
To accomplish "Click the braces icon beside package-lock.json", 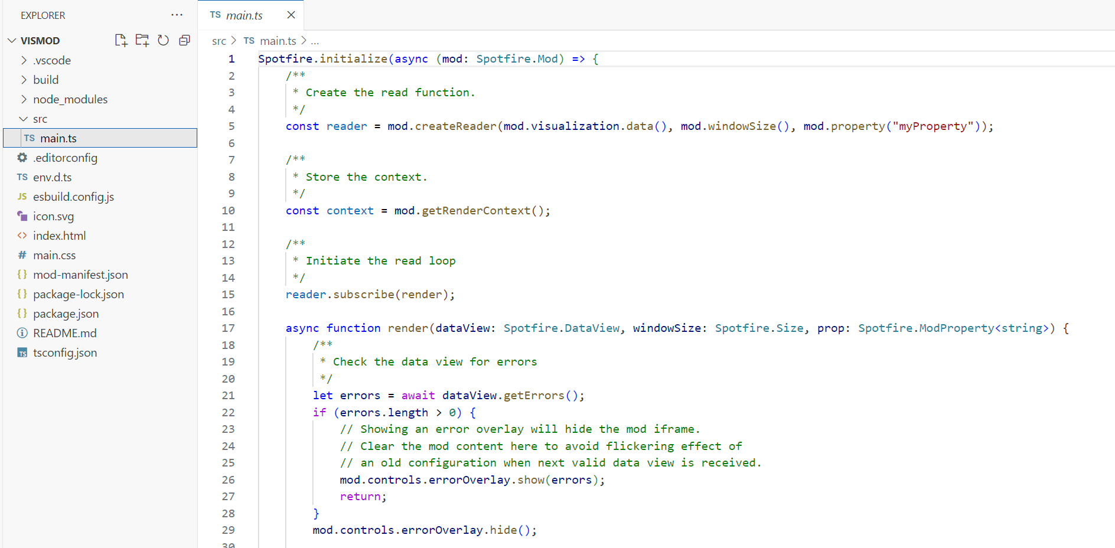I will (x=22, y=294).
